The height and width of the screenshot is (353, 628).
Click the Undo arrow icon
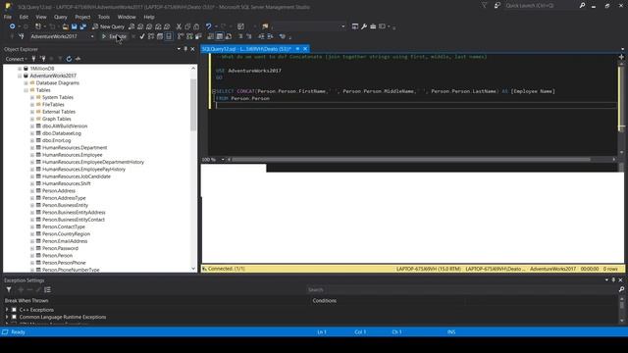[x=208, y=26]
